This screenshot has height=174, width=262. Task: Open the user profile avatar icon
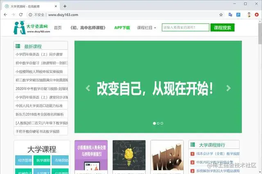[249, 15]
